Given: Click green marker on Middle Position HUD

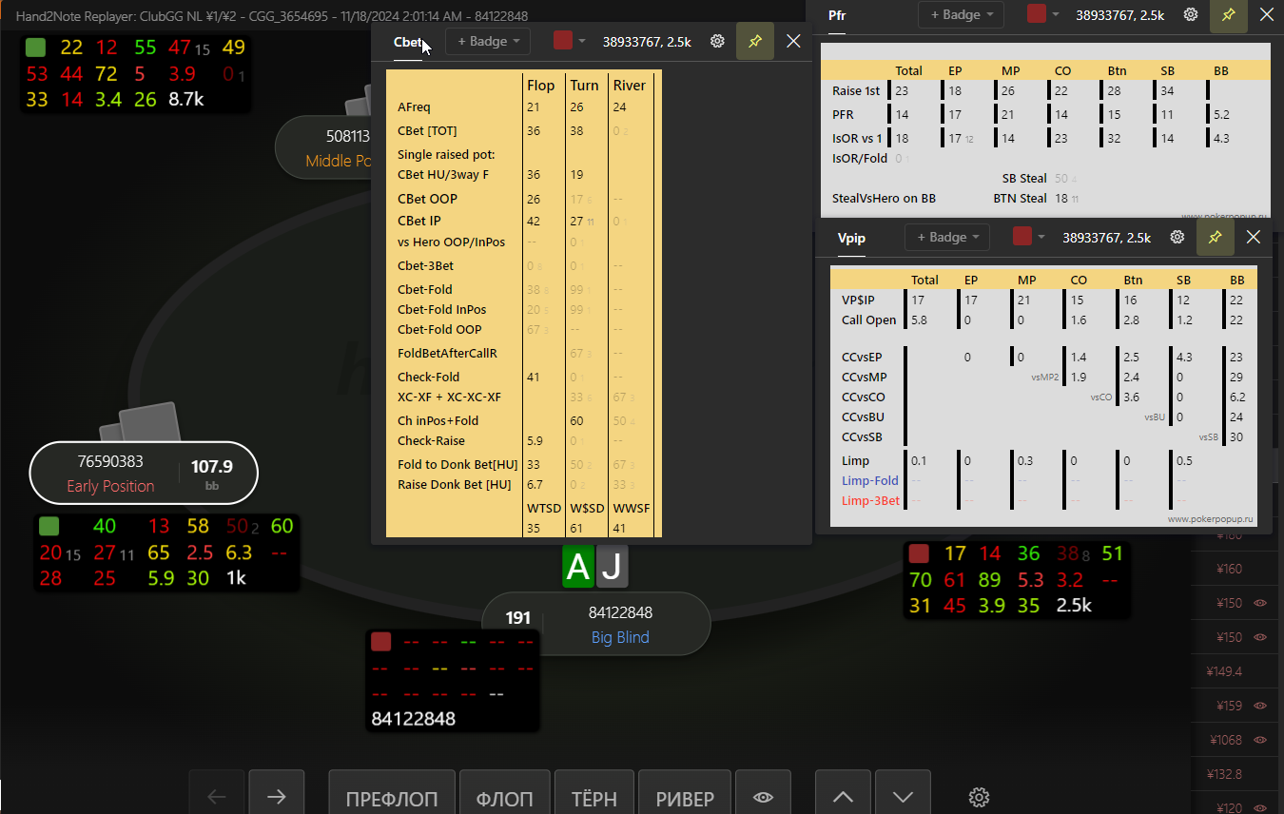Looking at the screenshot, I should [35, 48].
